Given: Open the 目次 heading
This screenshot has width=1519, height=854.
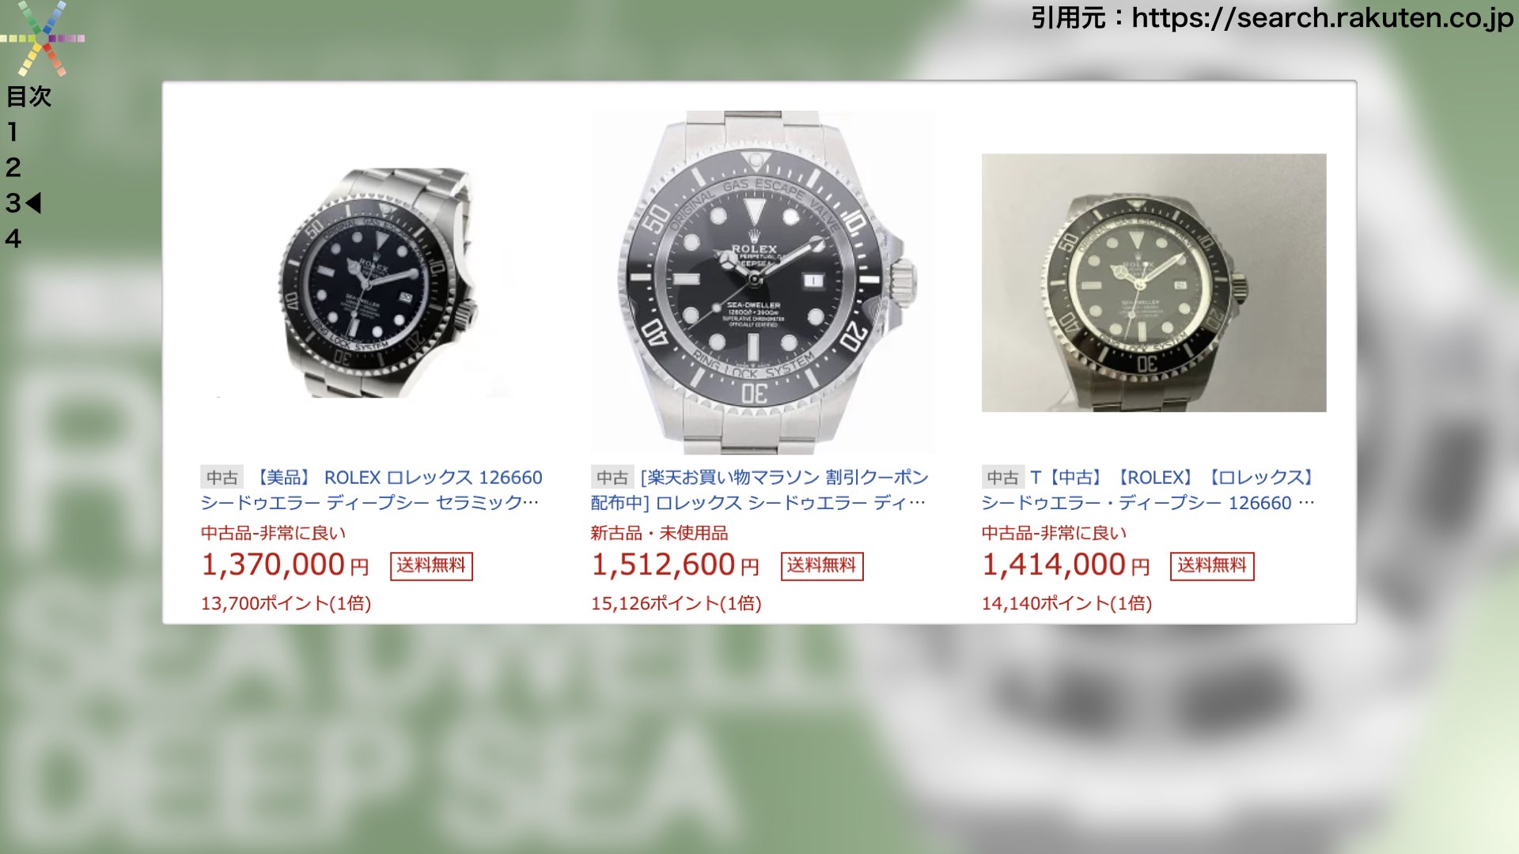Looking at the screenshot, I should pyautogui.click(x=29, y=96).
